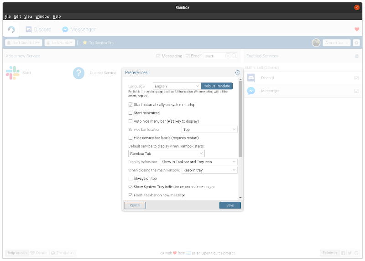Click the heart donate icon

[x=357, y=29]
